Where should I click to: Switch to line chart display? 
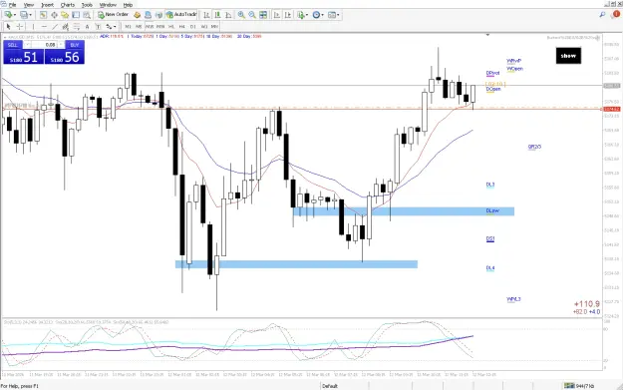coord(228,15)
